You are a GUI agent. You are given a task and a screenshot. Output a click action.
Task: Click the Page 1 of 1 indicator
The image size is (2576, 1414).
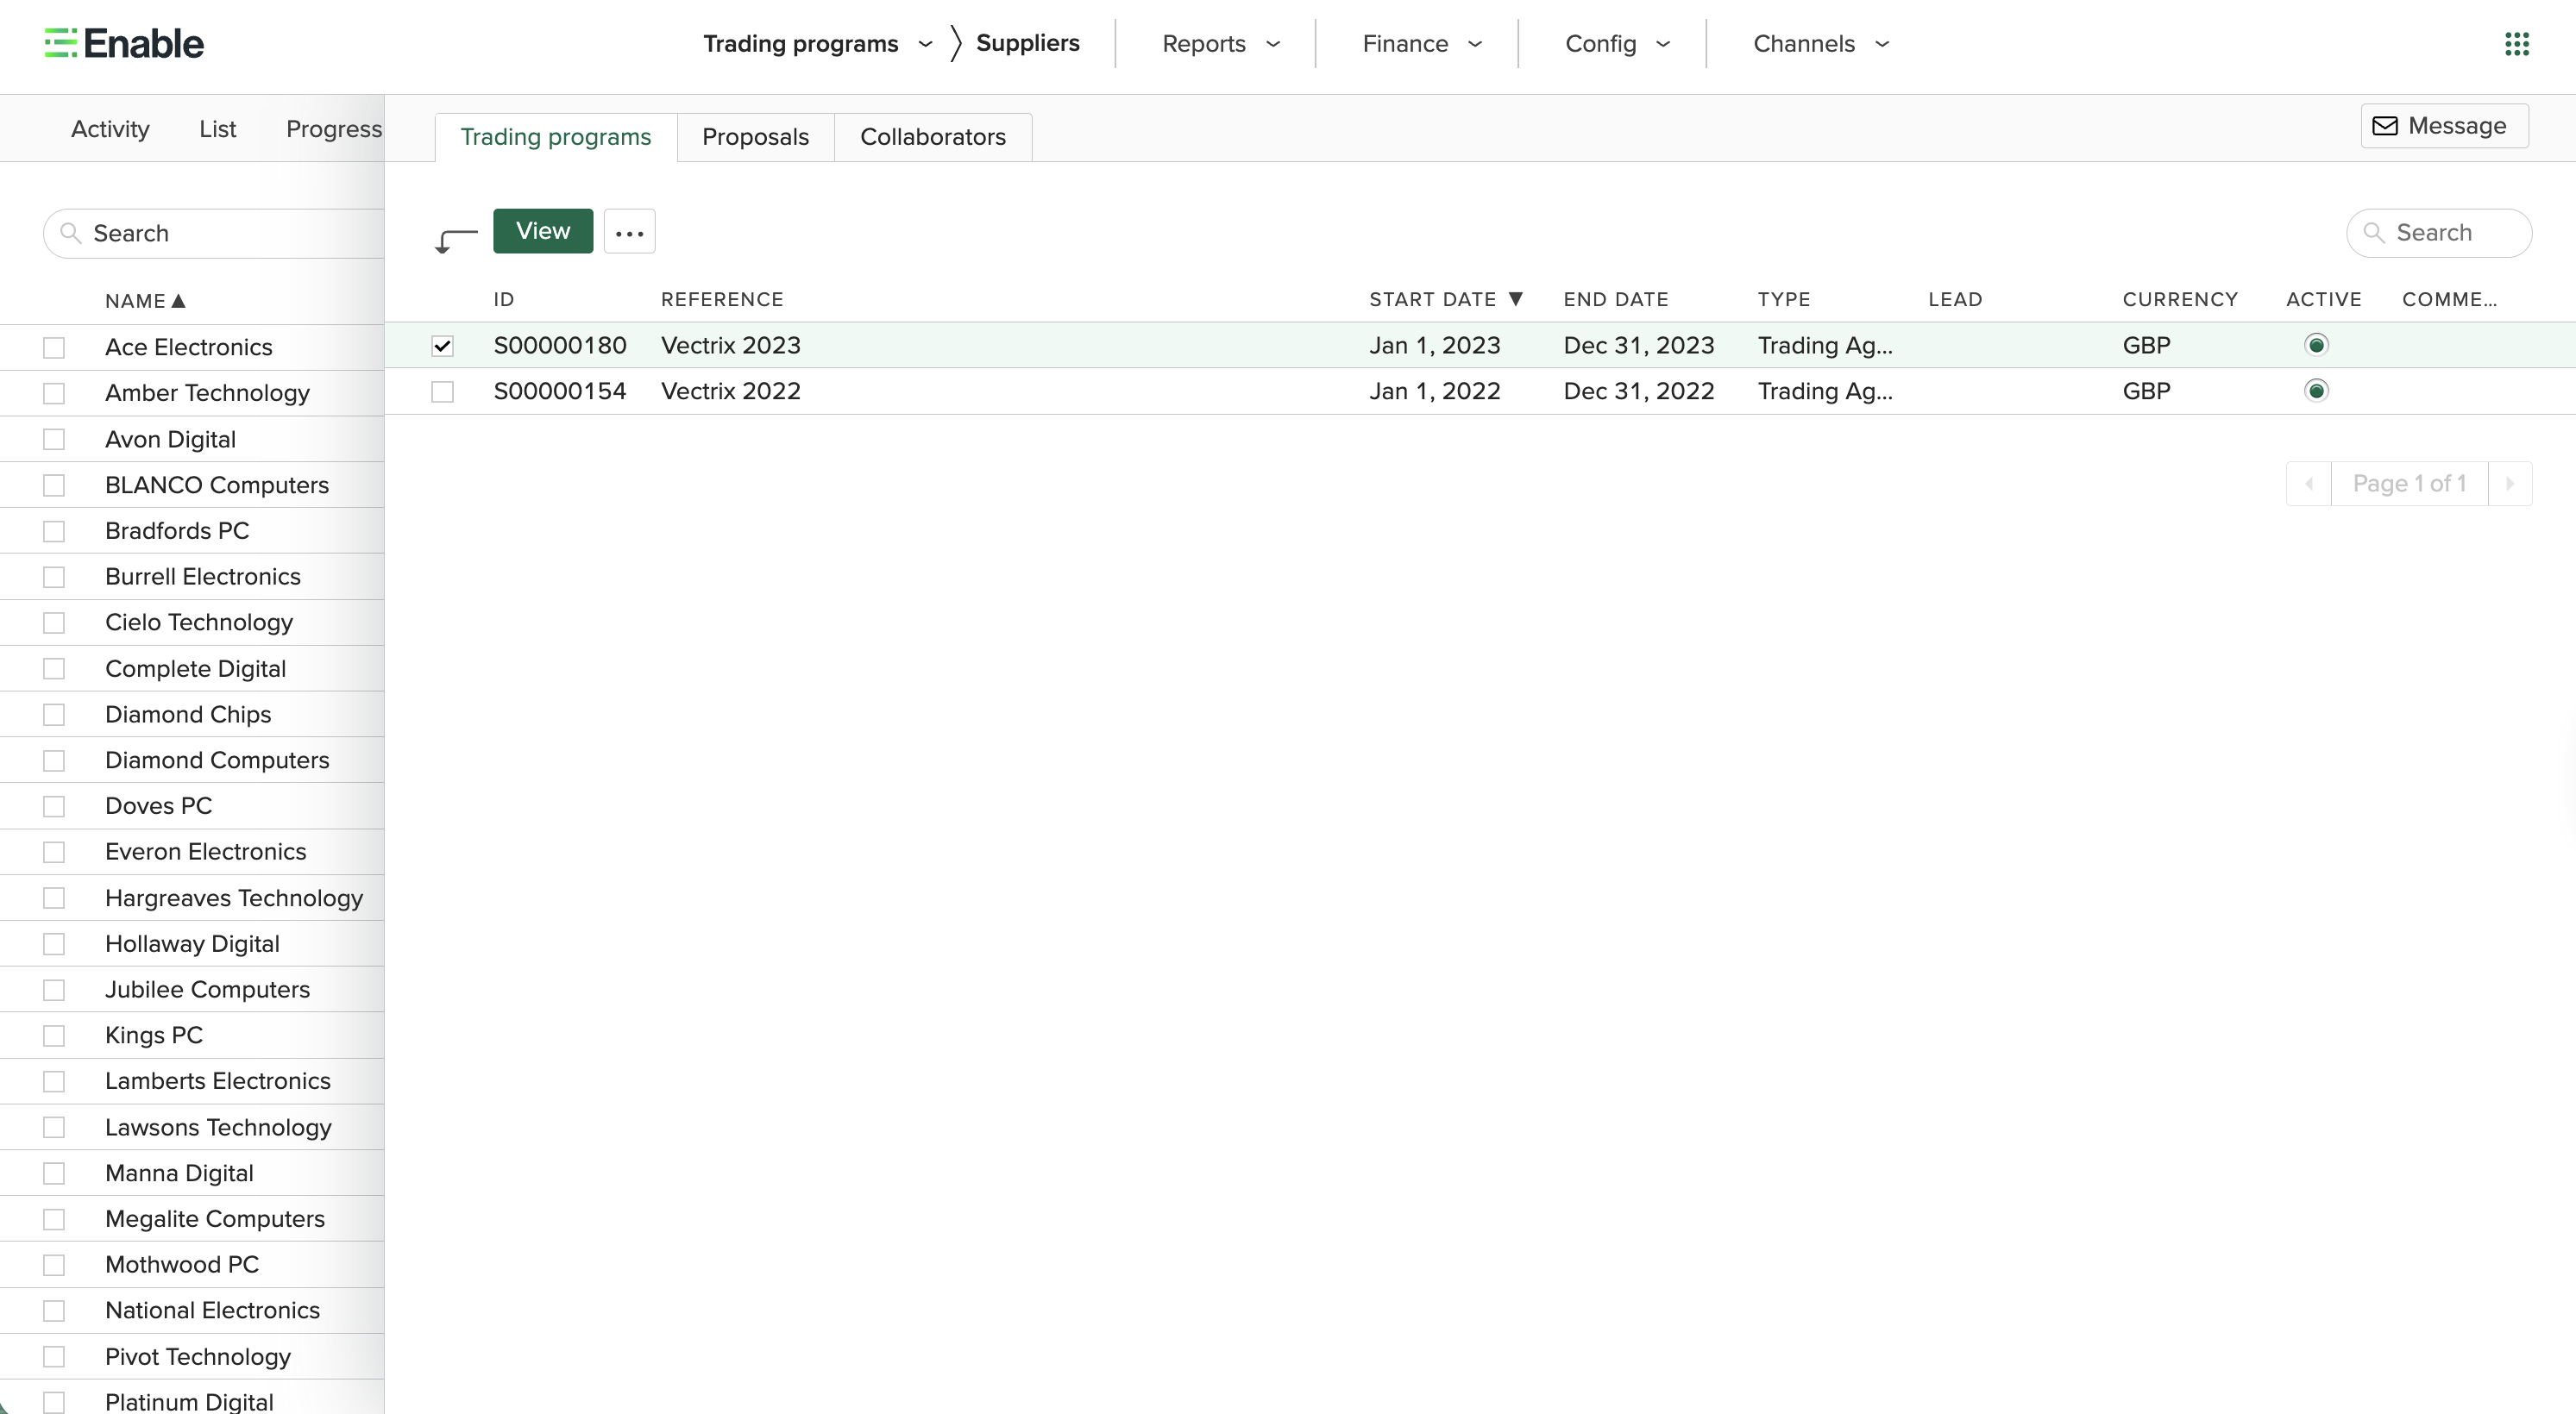(2410, 484)
